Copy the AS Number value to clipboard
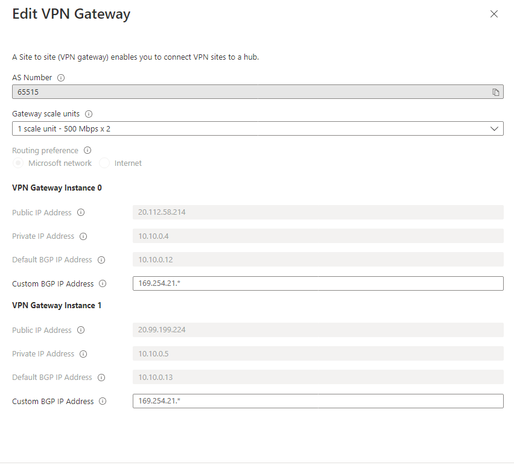514x468 pixels. coord(496,92)
